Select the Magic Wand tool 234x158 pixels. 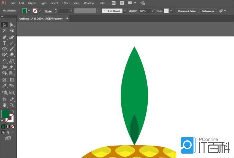coord(4,31)
